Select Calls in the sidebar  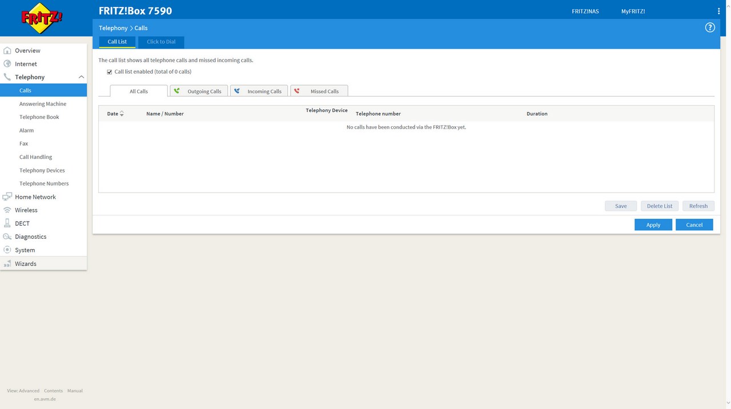[x=43, y=90]
